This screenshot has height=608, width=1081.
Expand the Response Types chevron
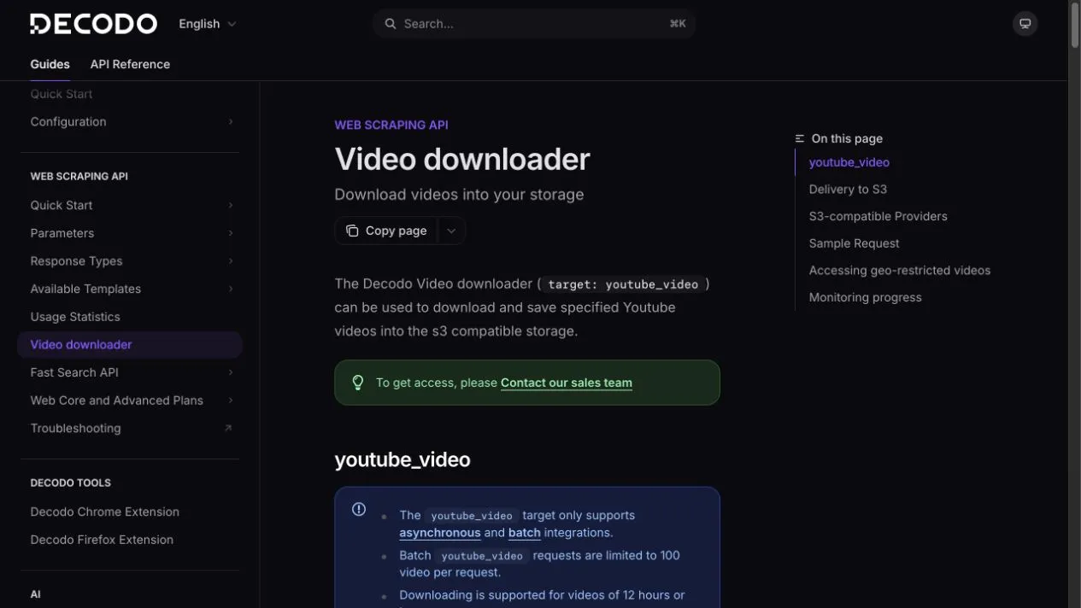tap(230, 261)
